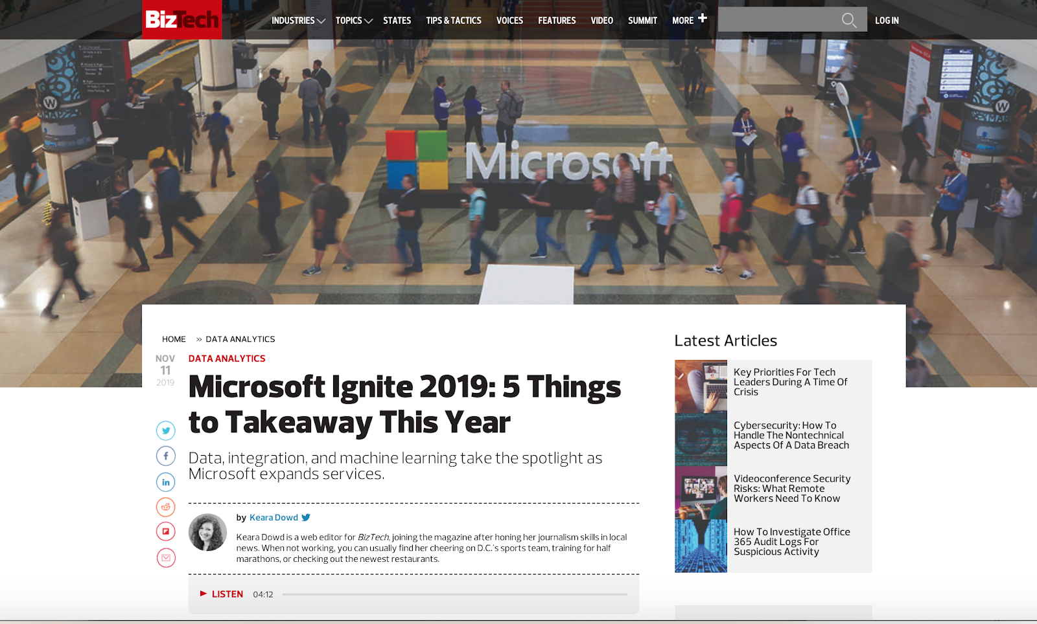The image size is (1037, 624).
Task: Open Keara Dowd's Twitter bird icon
Action: (306, 517)
